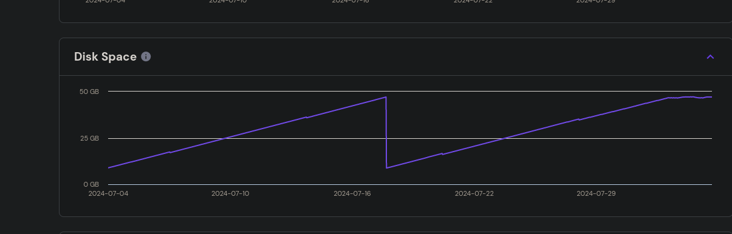Click the 25 GB axis label
Screen dimensions: 732x234
coord(89,138)
